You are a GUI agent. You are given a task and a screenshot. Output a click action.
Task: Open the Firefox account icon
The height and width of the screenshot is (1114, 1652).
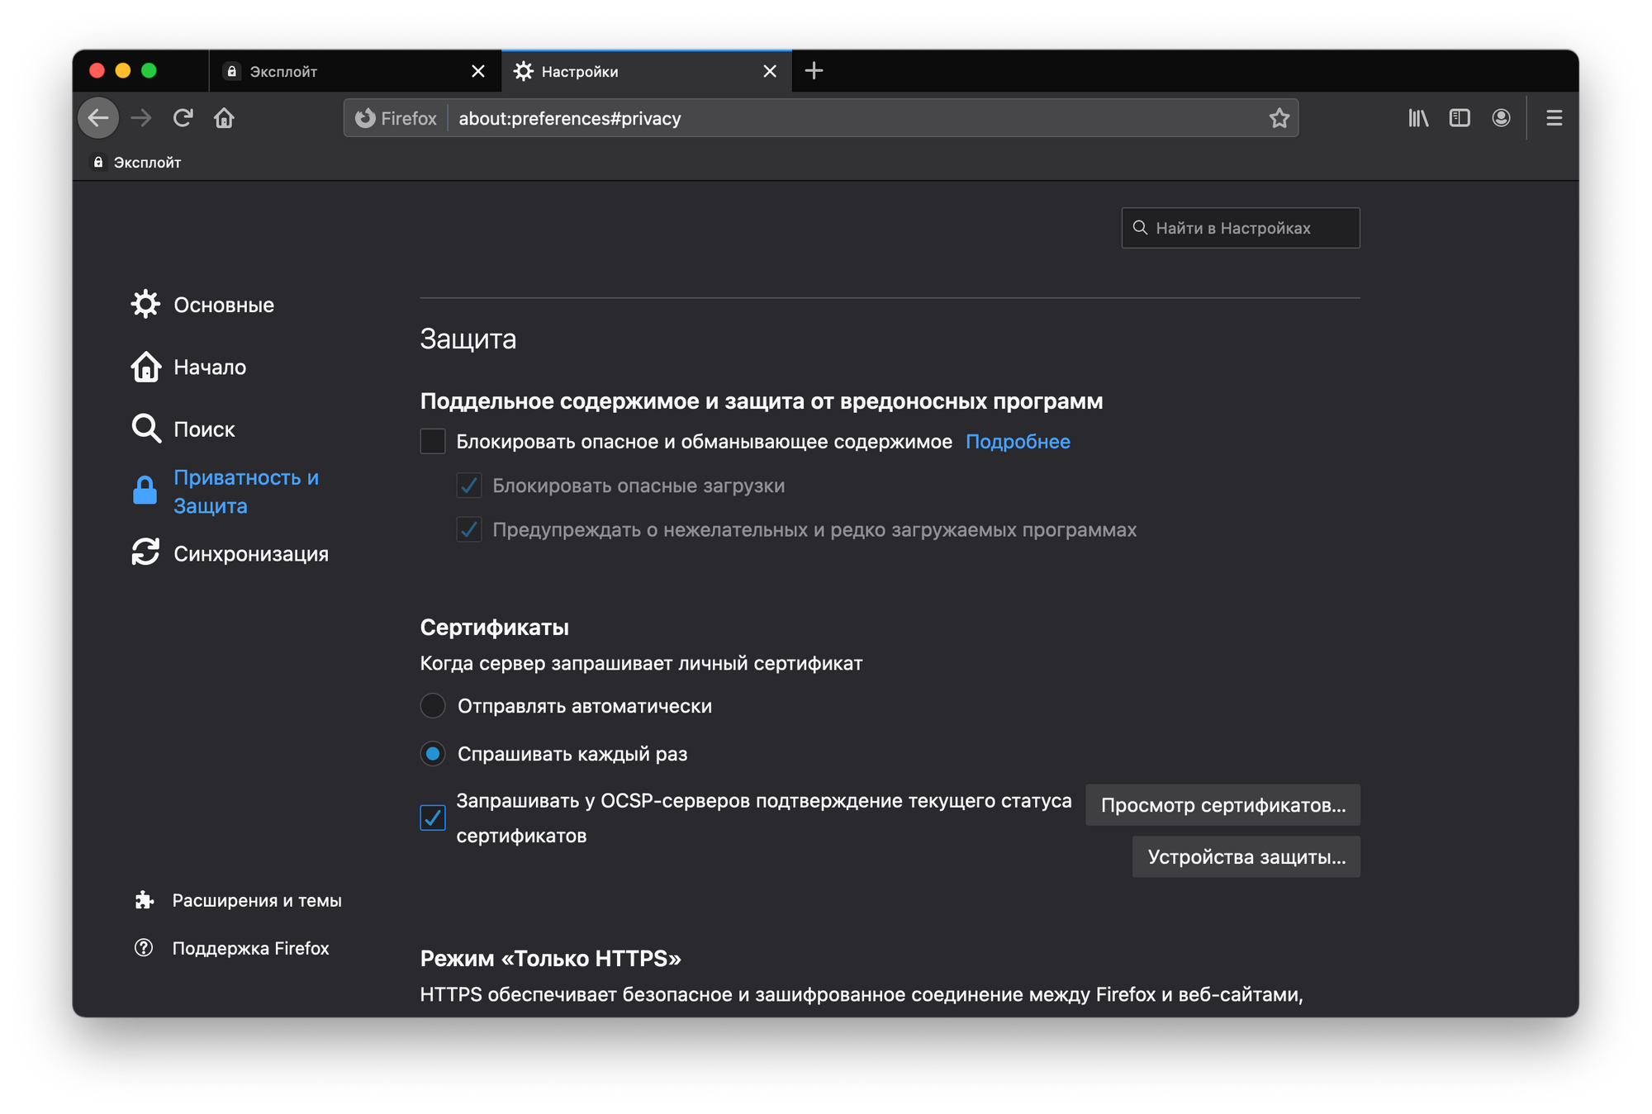1501,118
